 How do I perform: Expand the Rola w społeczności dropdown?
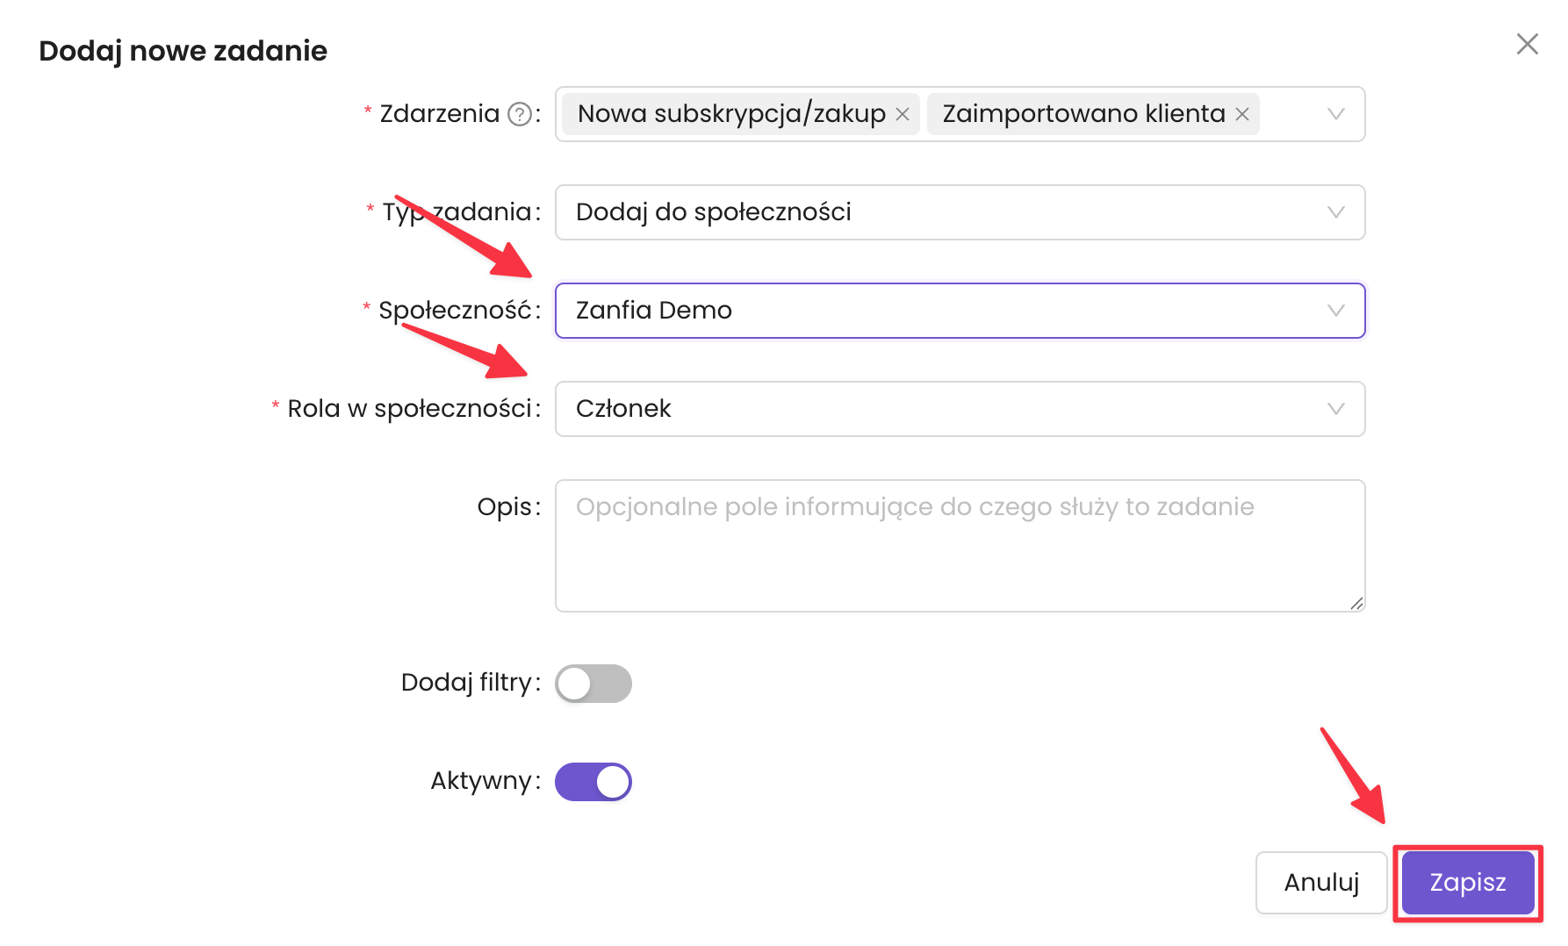tap(959, 409)
